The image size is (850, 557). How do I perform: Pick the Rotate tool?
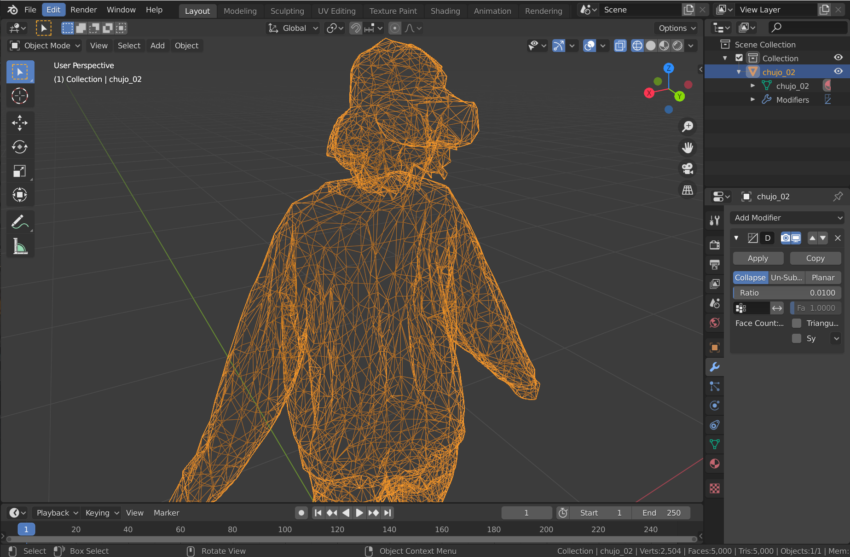pyautogui.click(x=20, y=147)
